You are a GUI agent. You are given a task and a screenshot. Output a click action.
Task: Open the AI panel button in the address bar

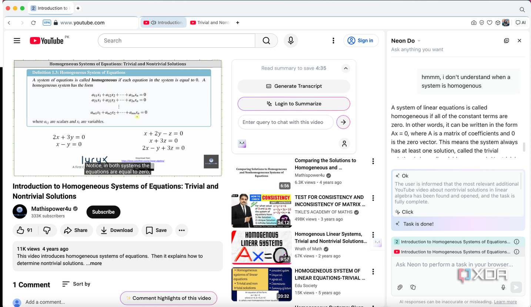pos(521,23)
